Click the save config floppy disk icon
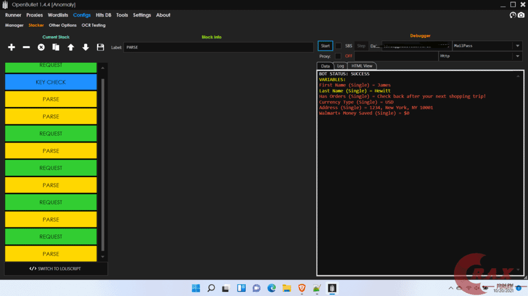The width and height of the screenshot is (528, 296). pyautogui.click(x=100, y=47)
